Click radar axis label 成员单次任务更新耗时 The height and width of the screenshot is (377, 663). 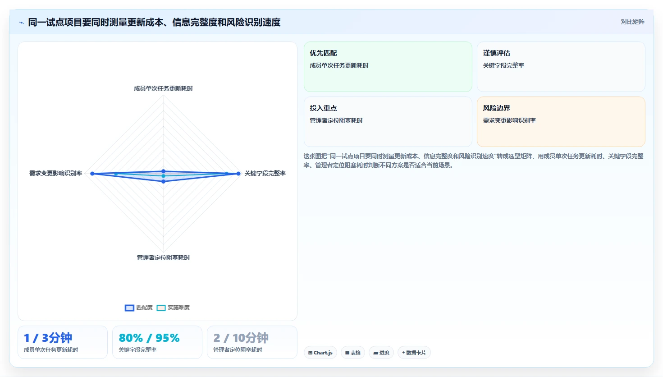click(163, 88)
